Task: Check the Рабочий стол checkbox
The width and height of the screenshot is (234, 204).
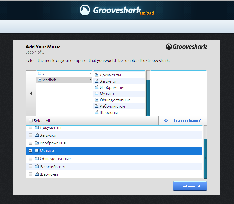Action: click(x=30, y=166)
